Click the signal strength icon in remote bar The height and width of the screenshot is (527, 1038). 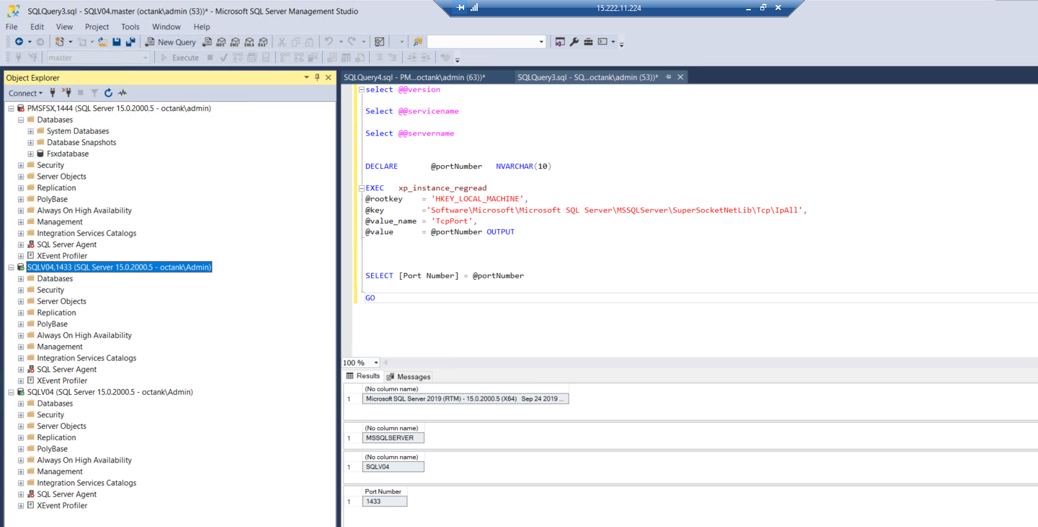(474, 8)
